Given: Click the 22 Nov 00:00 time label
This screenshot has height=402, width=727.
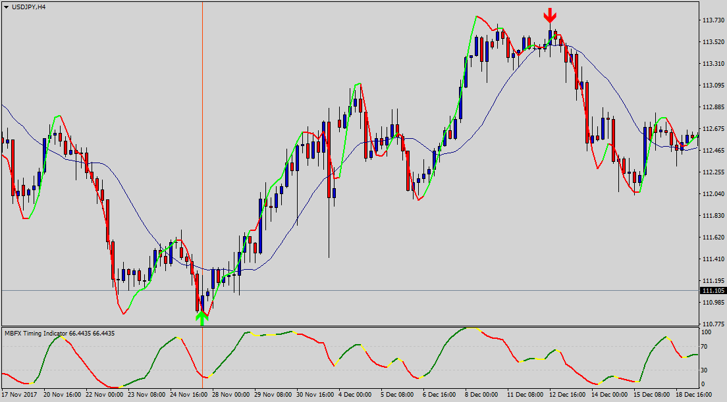Looking at the screenshot, I should point(104,395).
